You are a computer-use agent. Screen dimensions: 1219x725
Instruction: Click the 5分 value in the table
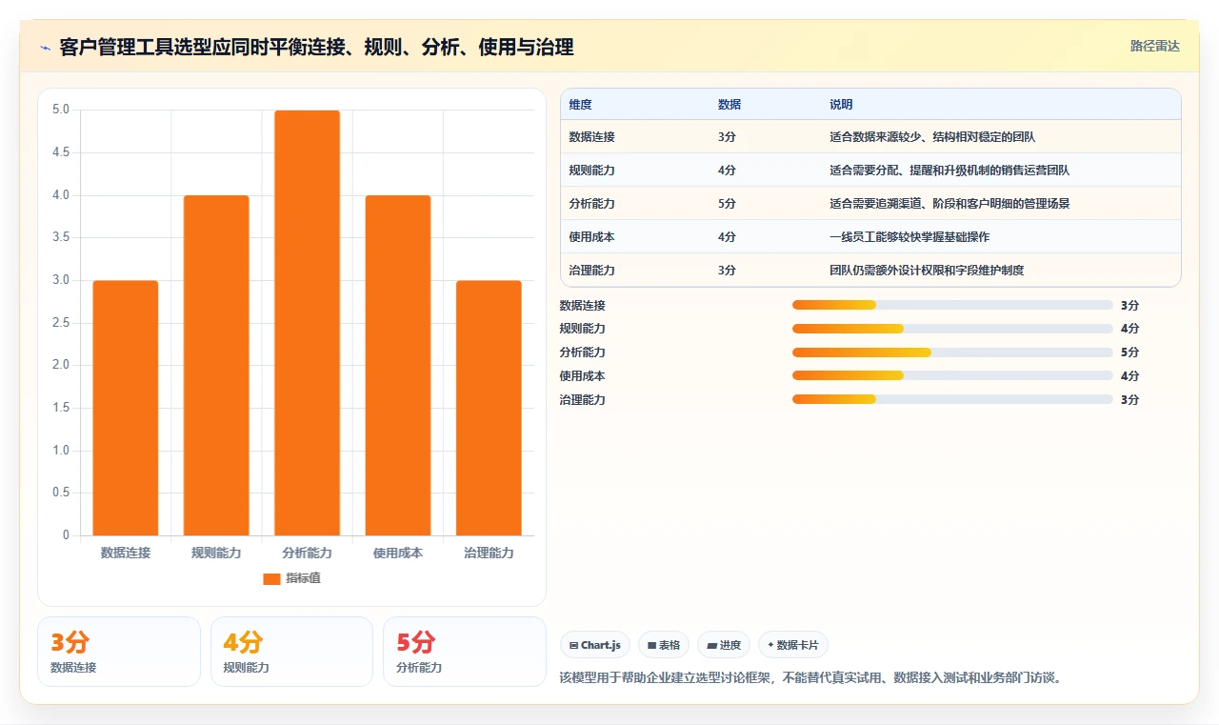(x=727, y=204)
